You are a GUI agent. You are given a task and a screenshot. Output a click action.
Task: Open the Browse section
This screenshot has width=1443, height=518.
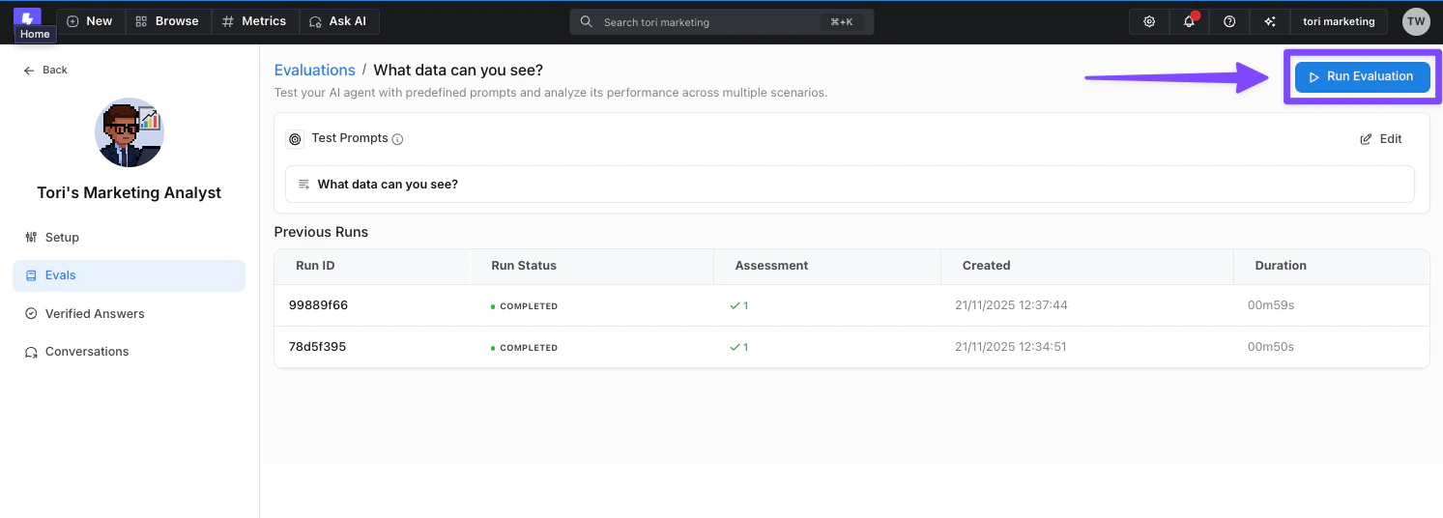(x=168, y=21)
